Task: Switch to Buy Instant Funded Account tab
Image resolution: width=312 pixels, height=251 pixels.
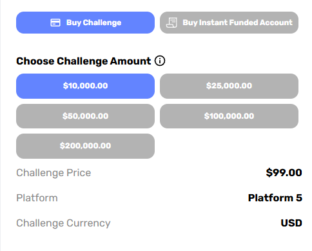Action: (x=229, y=23)
